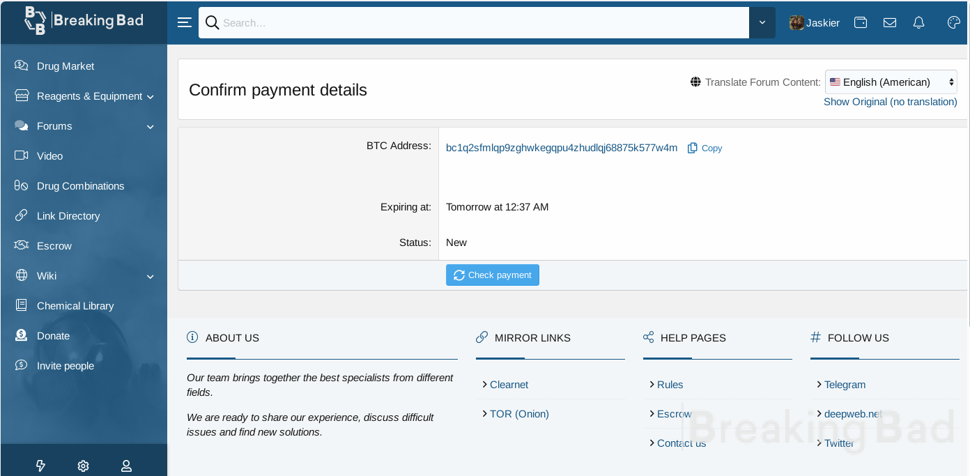970x476 pixels.
Task: Toggle the sidebar with the hamburger icon
Action: pos(184,22)
